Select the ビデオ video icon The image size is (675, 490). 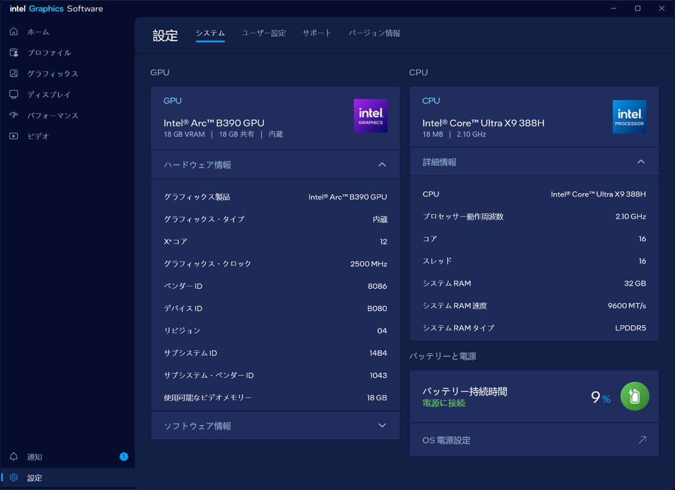pyautogui.click(x=14, y=136)
